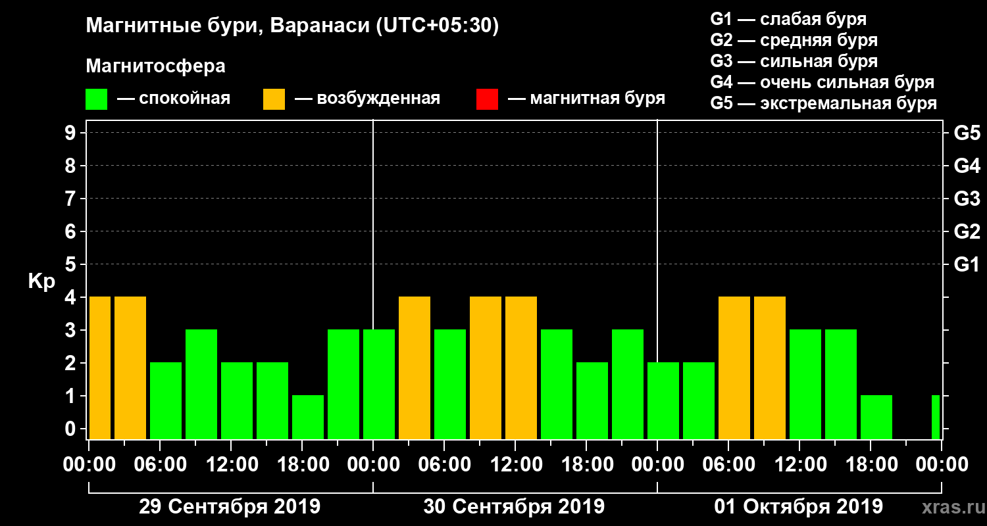Screen dimensions: 987x526
Task: Click the 'G2 — средняя буря' legend line
Action: [794, 40]
